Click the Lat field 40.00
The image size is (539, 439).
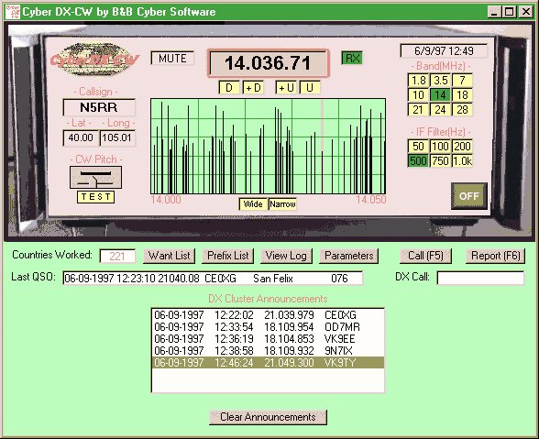[x=81, y=137]
